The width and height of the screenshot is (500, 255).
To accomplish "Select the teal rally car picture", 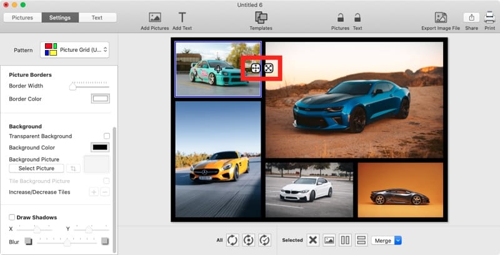I will [x=218, y=69].
